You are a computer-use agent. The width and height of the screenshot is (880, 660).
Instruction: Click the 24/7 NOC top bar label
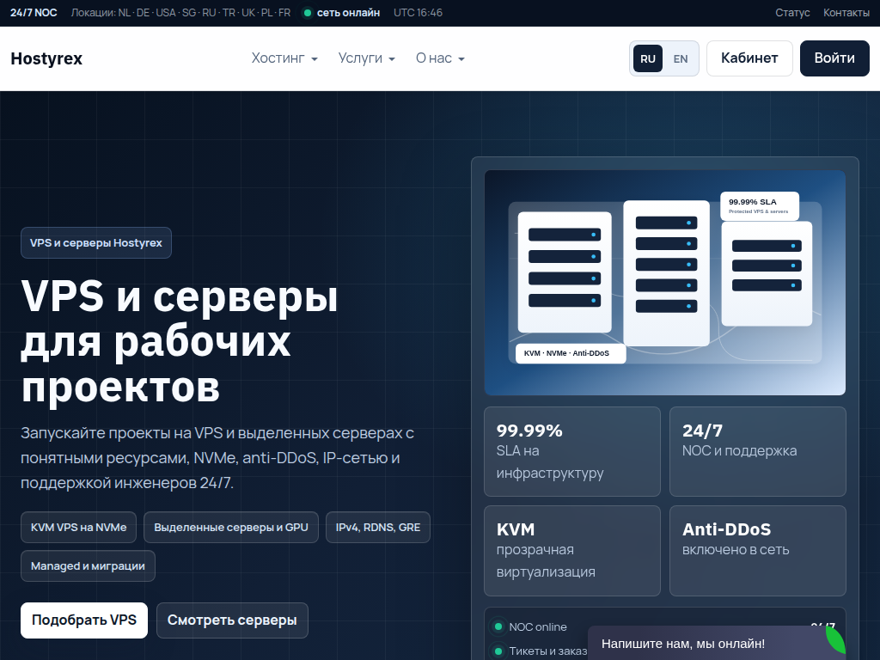(34, 12)
